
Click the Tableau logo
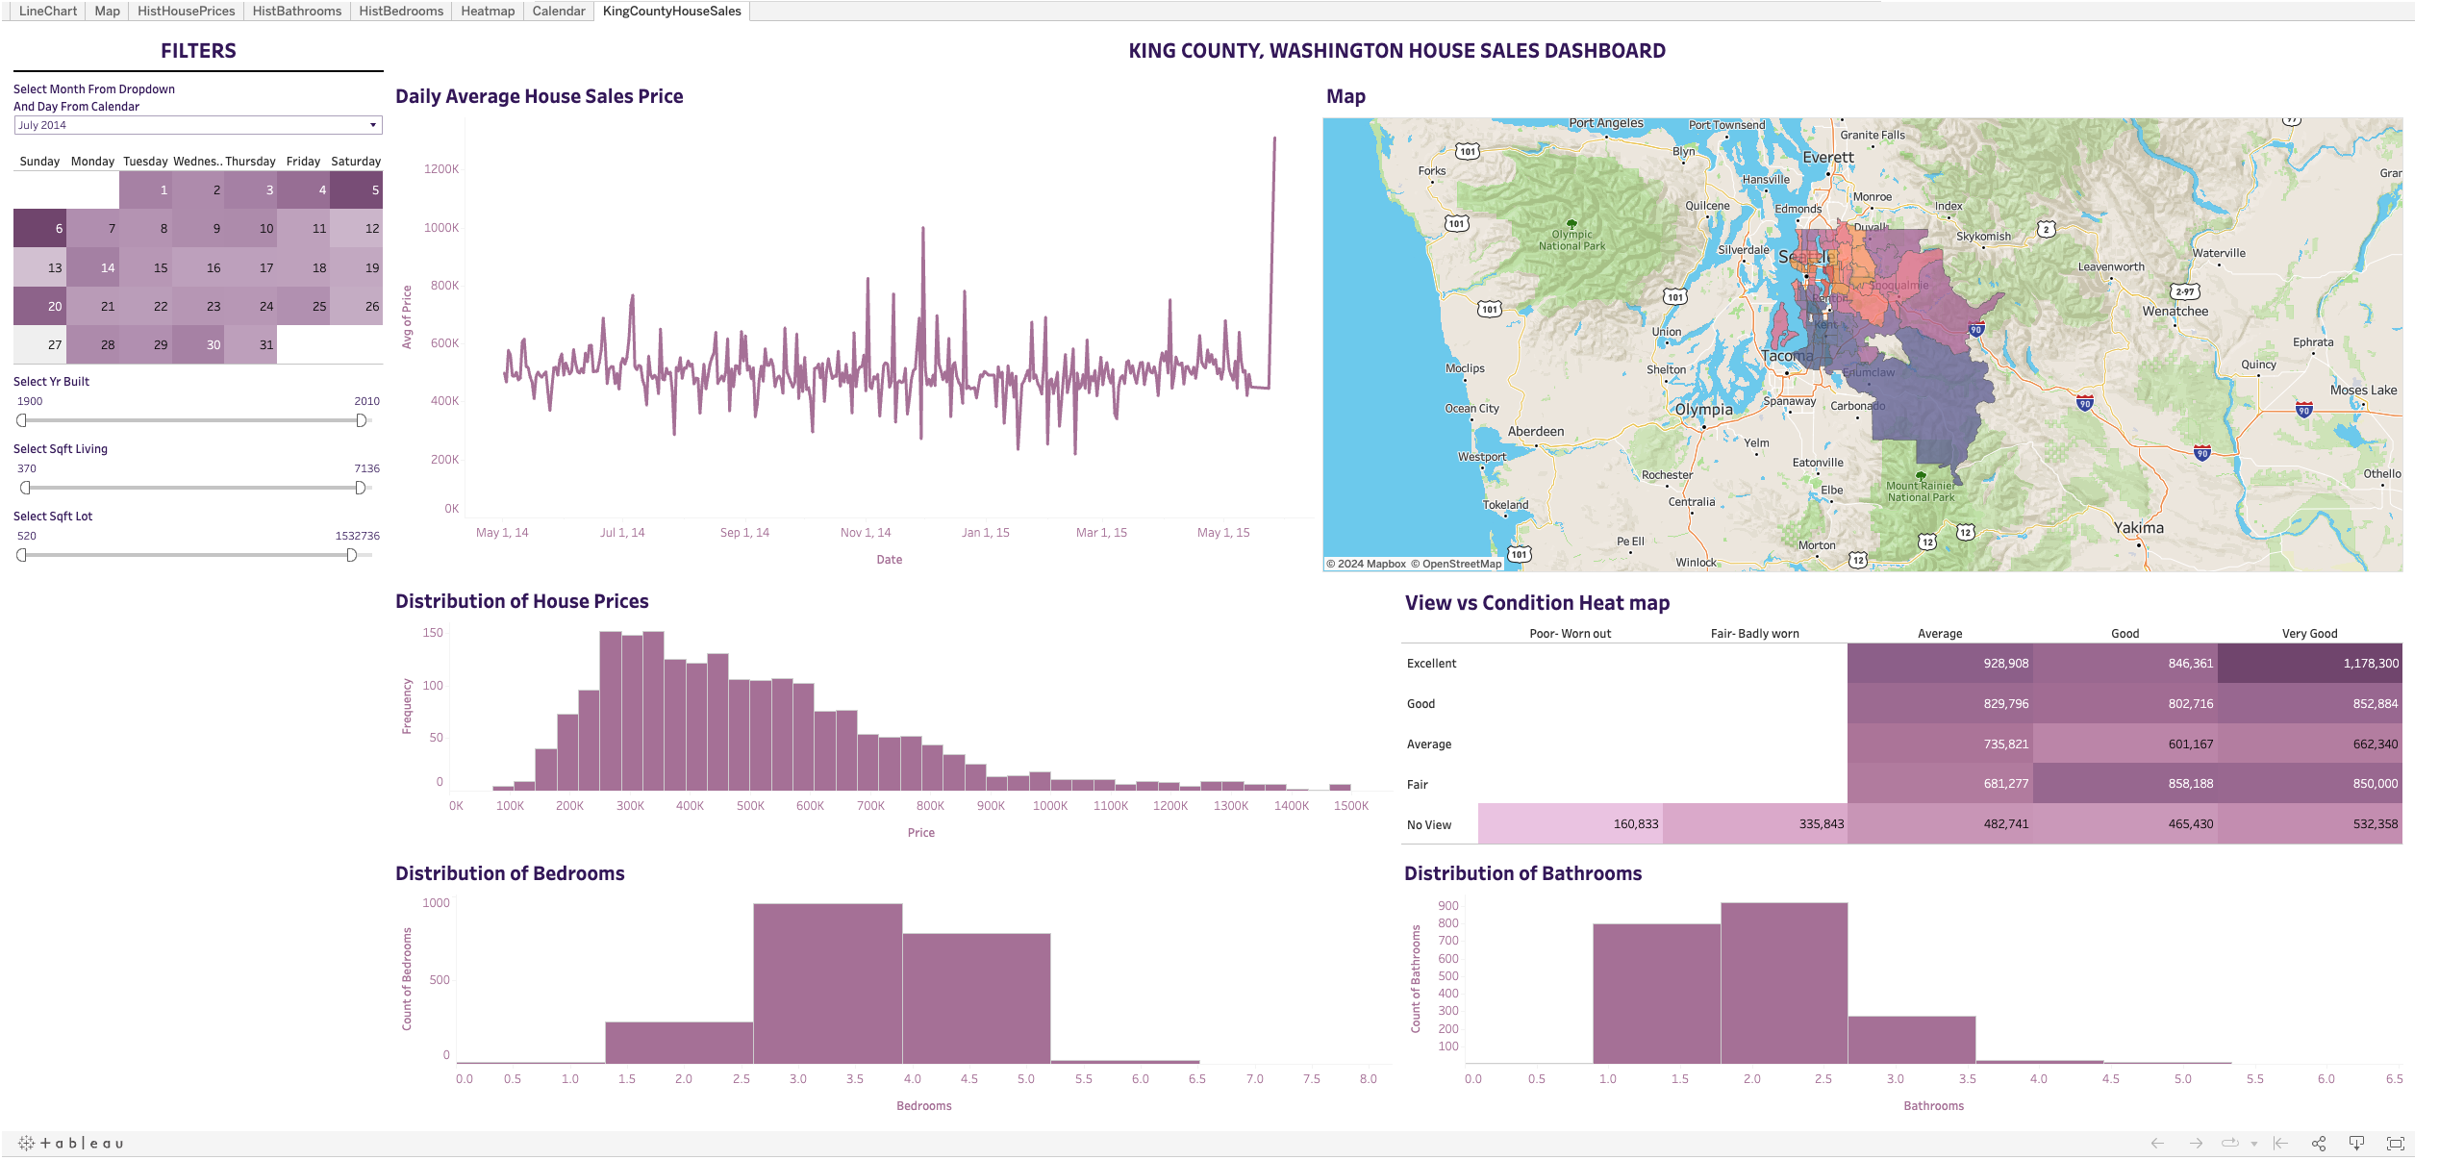pyautogui.click(x=71, y=1143)
